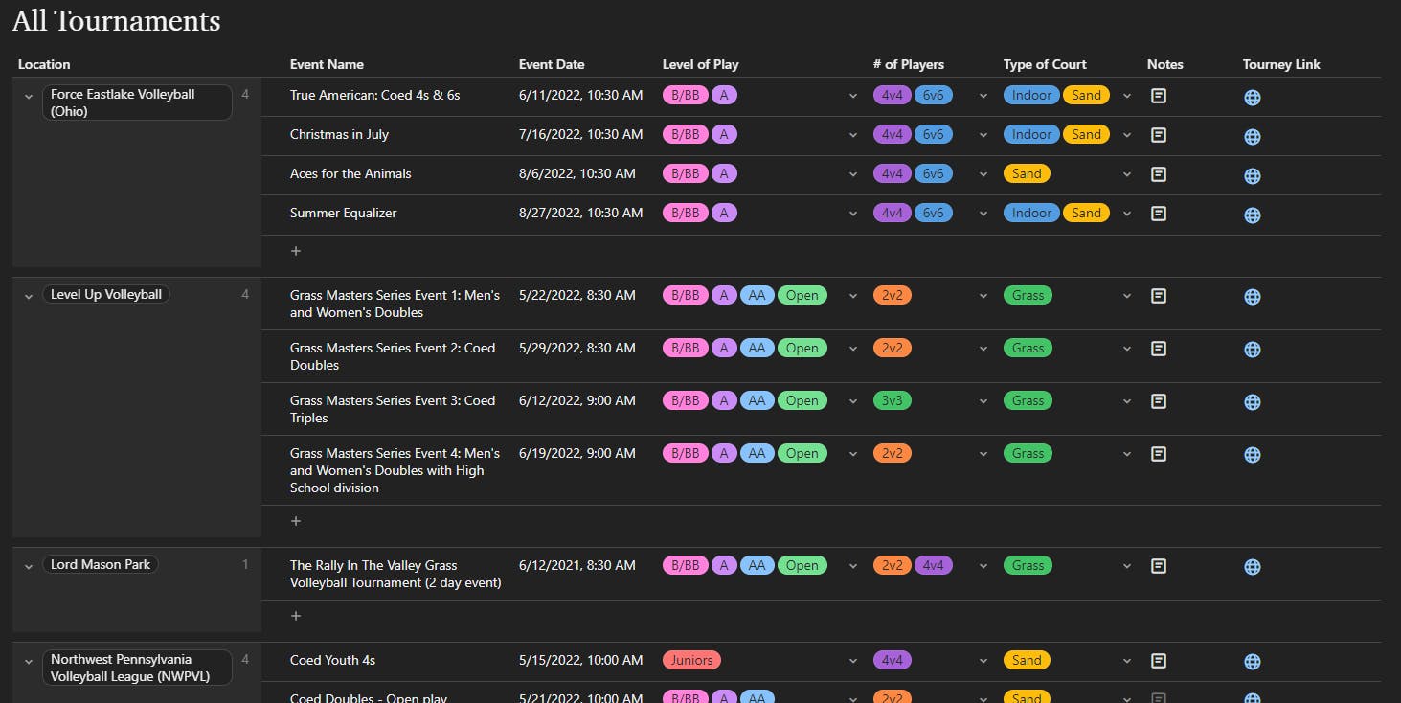Open notes icon for Aces for the Animals

pos(1158,174)
